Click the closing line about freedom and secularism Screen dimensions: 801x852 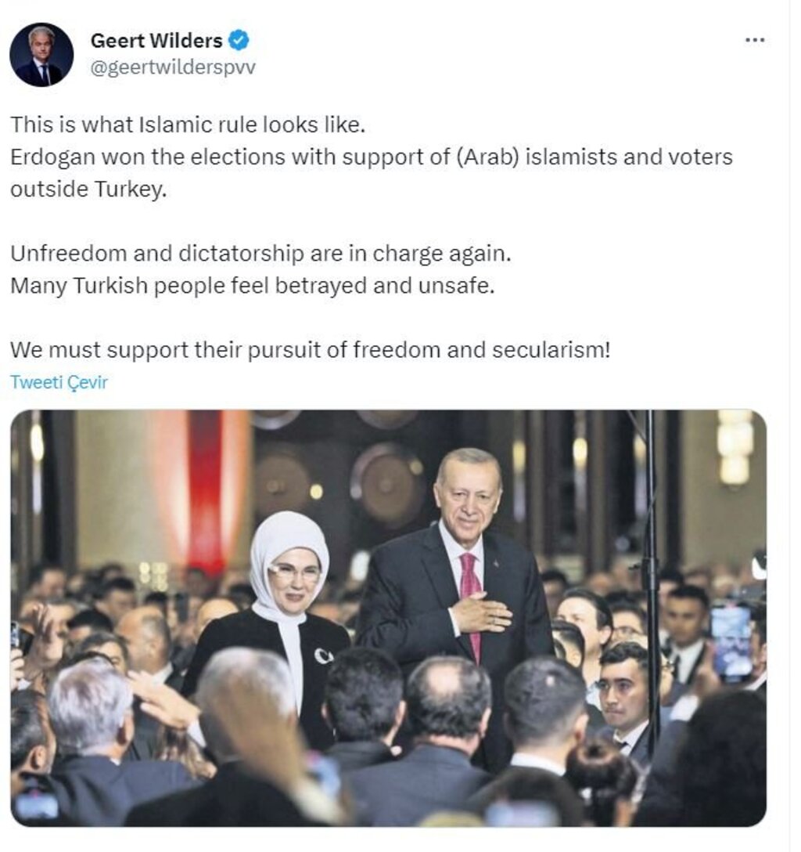[311, 350]
